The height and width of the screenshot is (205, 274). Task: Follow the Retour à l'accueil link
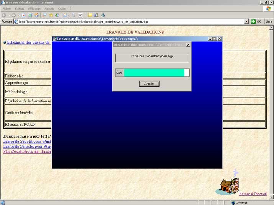(x=253, y=194)
